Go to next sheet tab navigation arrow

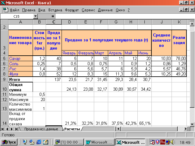[12, 129]
